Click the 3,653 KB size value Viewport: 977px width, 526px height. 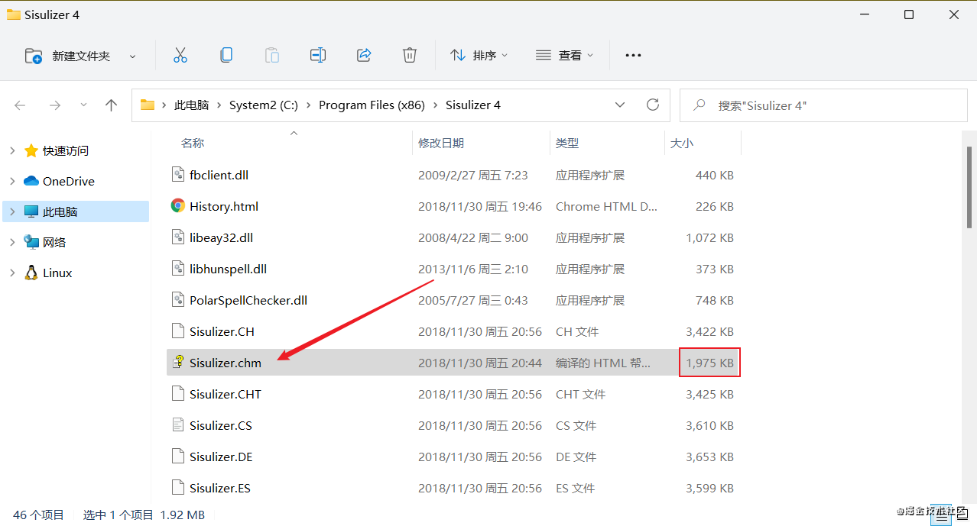pyautogui.click(x=709, y=457)
